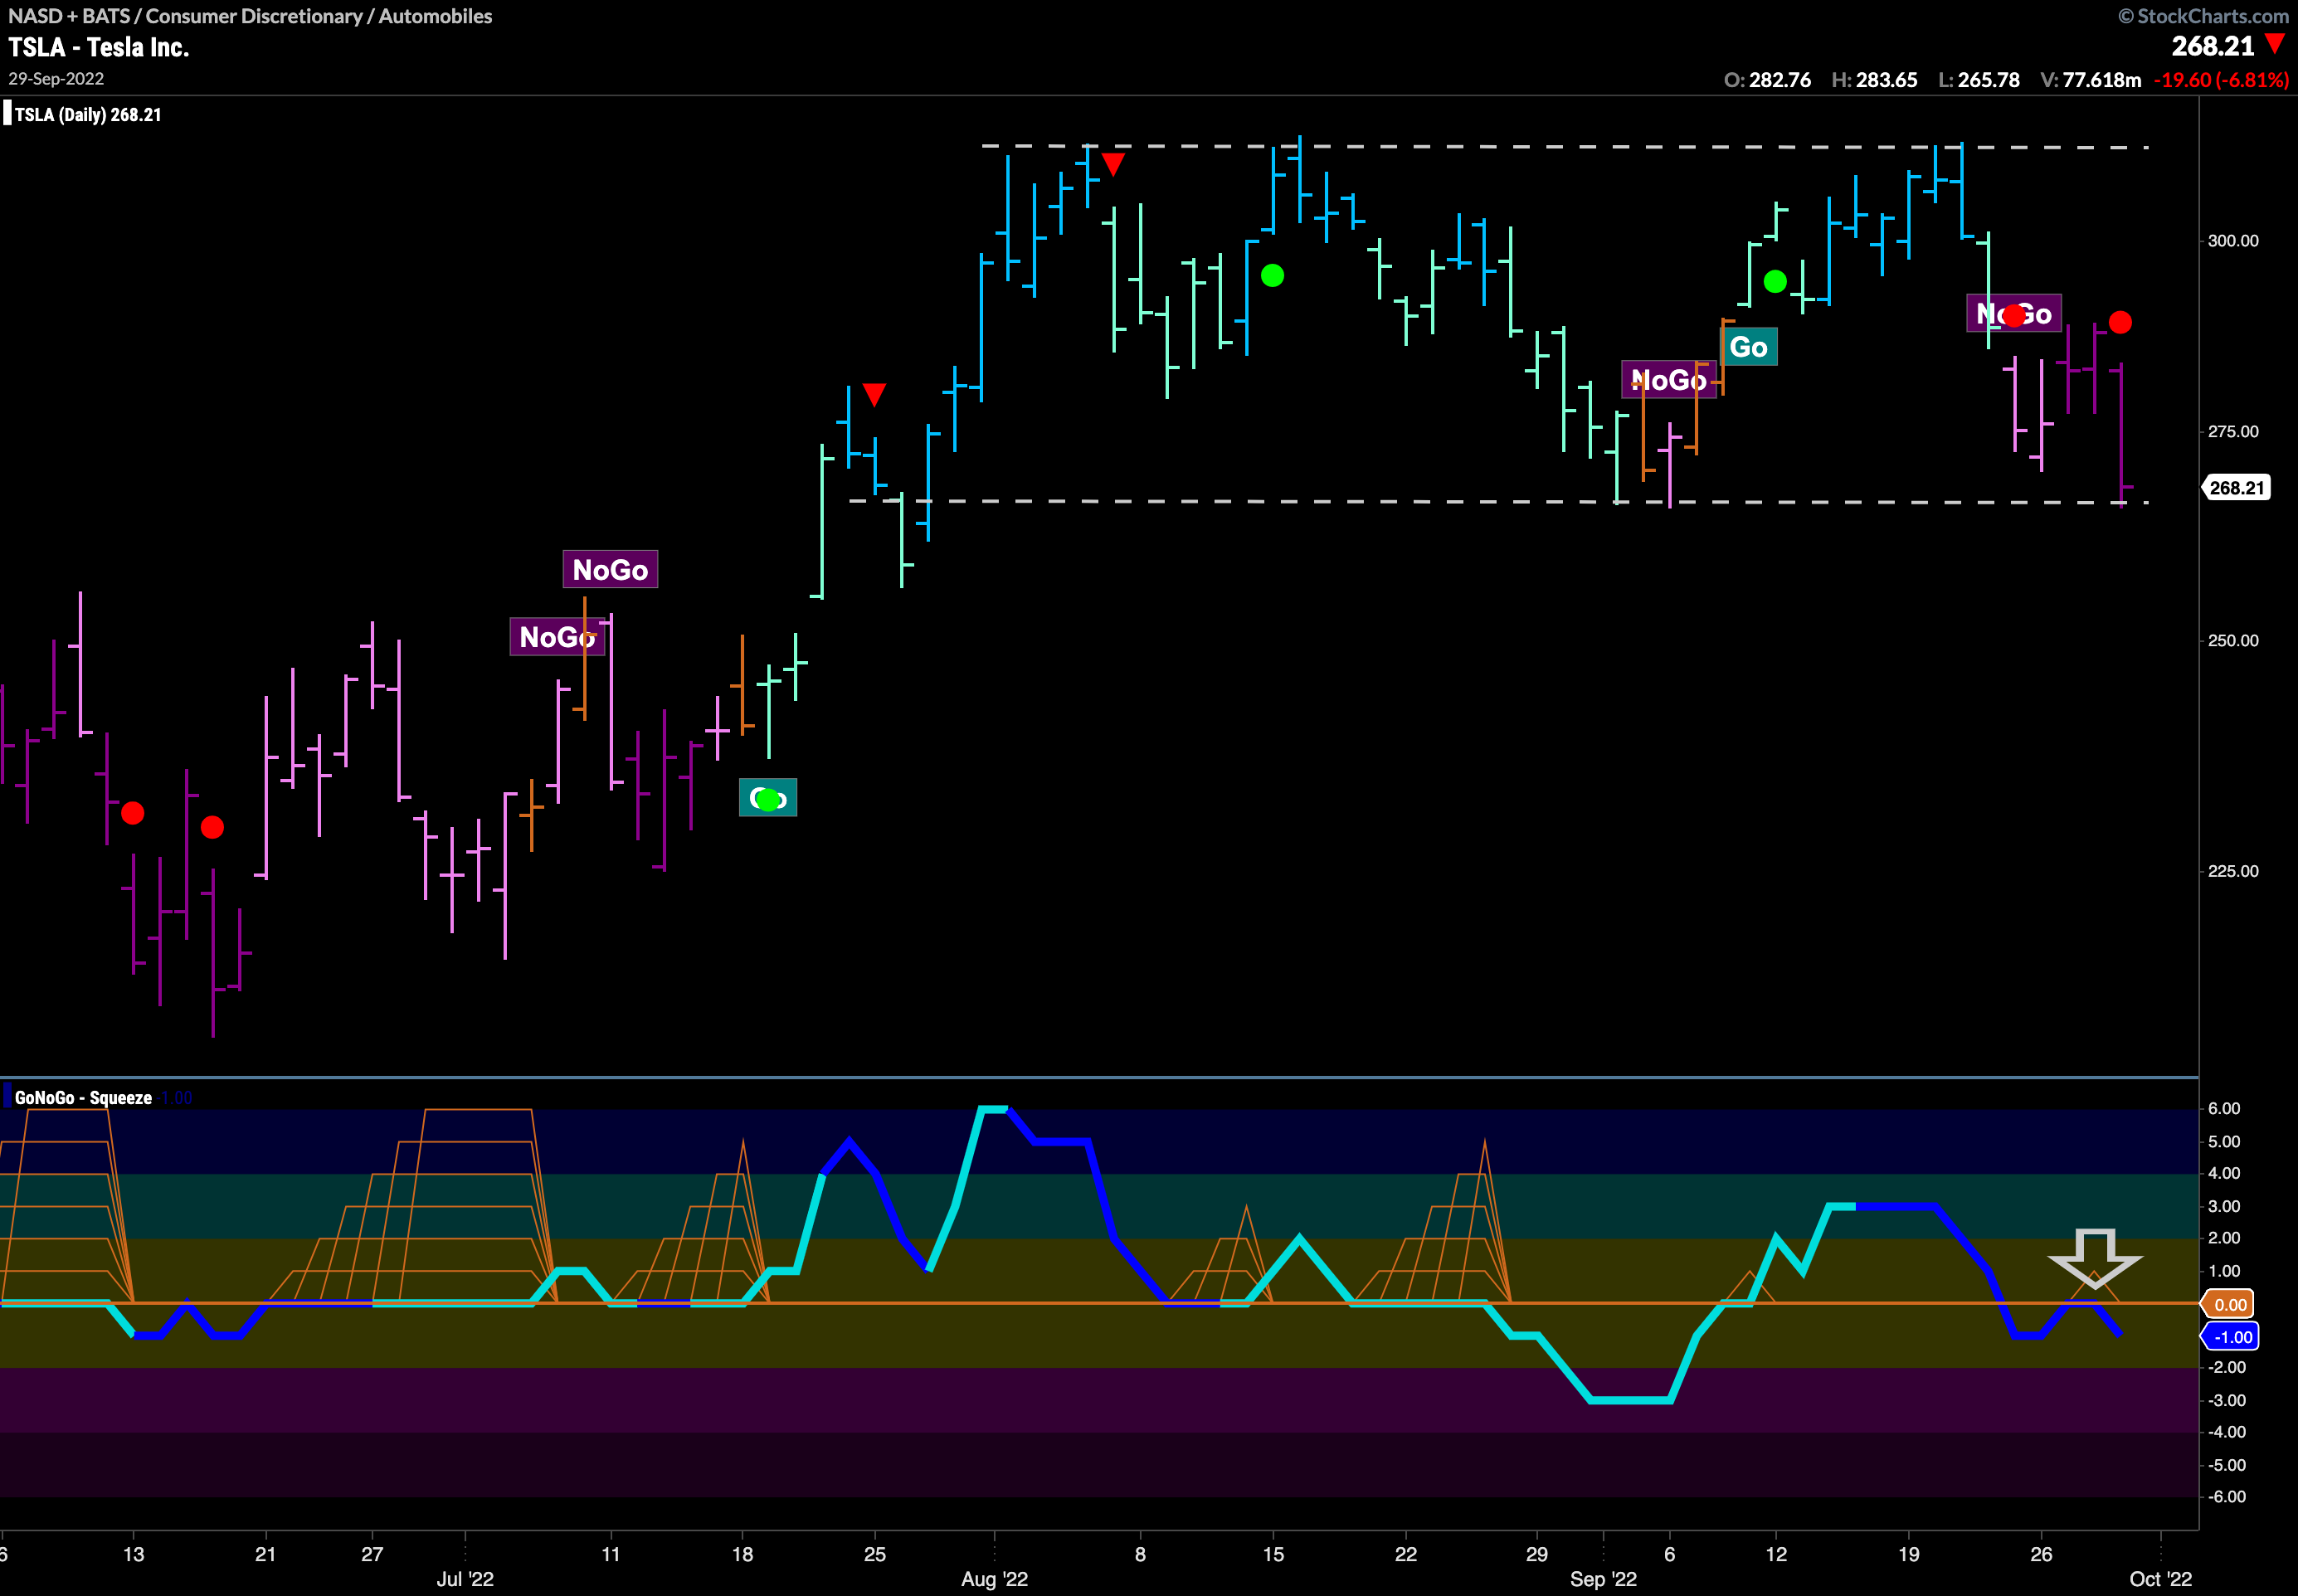The height and width of the screenshot is (1596, 2298).
Task: Click the Jul '22 label on the date axis
Action: click(465, 1579)
